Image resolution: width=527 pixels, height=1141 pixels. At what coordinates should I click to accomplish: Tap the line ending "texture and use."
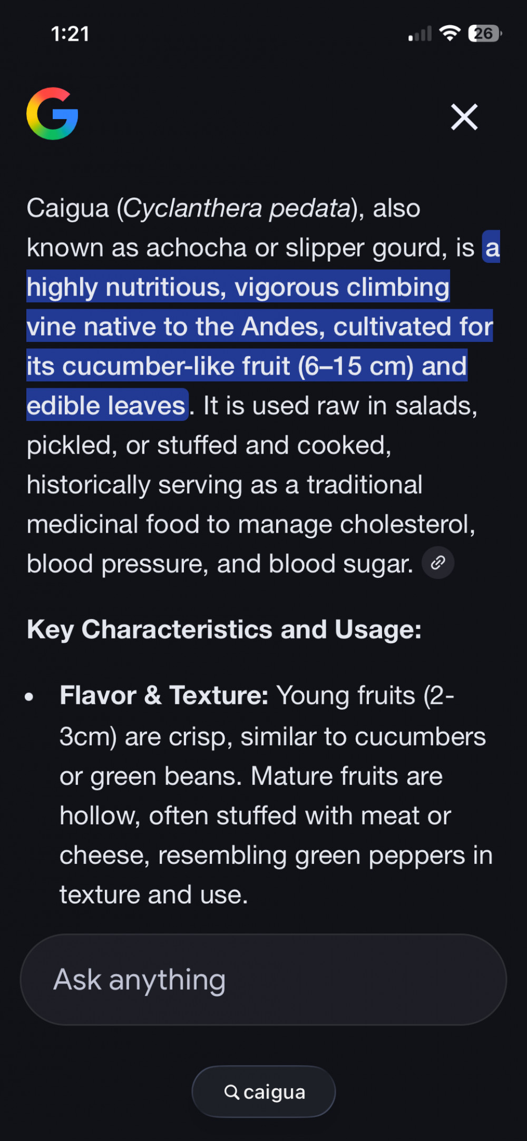[154, 894]
